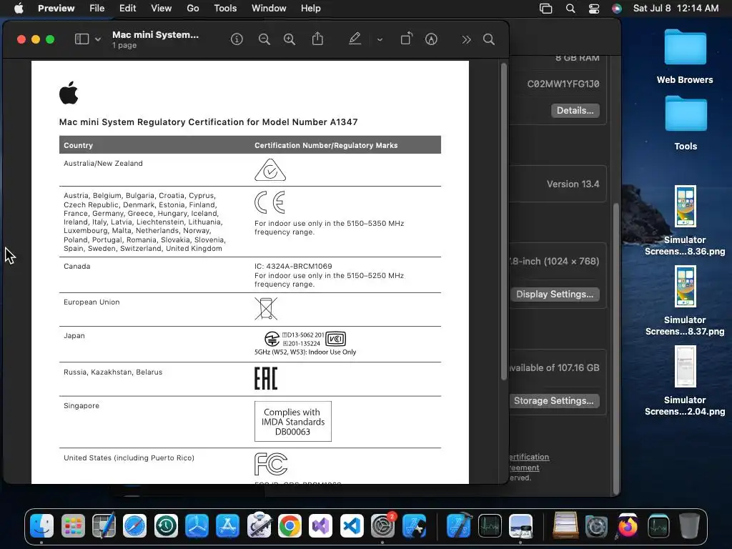
Task: Open Launchpad from the Dock
Action: pyautogui.click(x=74, y=527)
